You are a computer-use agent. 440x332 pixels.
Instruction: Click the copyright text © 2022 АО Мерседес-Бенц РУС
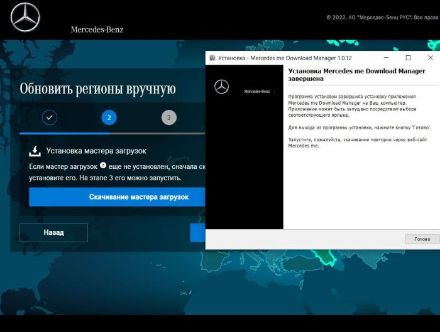(383, 18)
